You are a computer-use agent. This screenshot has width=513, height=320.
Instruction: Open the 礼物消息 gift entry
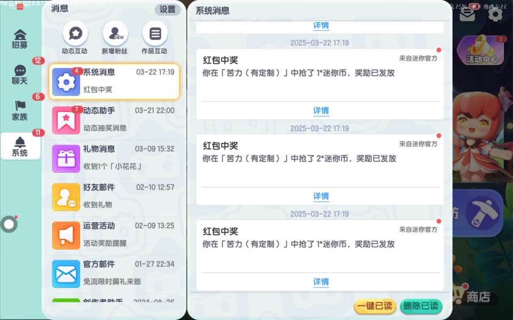click(114, 158)
